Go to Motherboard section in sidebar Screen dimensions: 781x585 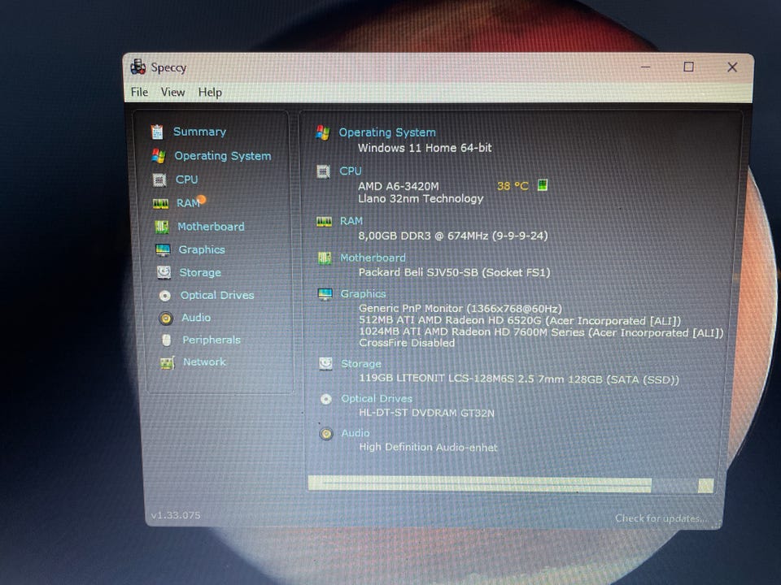[x=211, y=227]
